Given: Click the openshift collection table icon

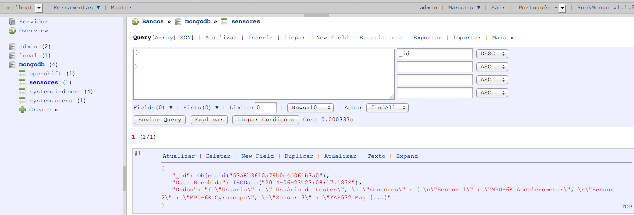Looking at the screenshot, I should point(22,74).
